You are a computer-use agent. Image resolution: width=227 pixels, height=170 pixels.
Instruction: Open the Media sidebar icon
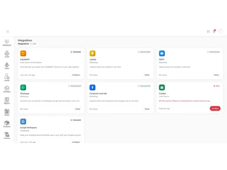(x=7, y=112)
